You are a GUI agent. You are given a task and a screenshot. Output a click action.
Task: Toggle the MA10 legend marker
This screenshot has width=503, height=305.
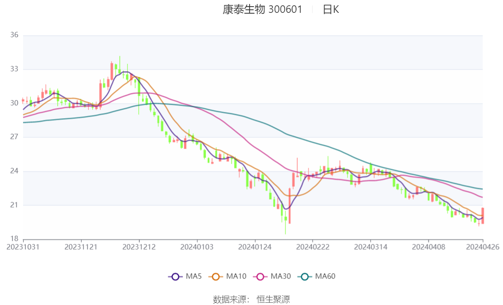pos(216,277)
